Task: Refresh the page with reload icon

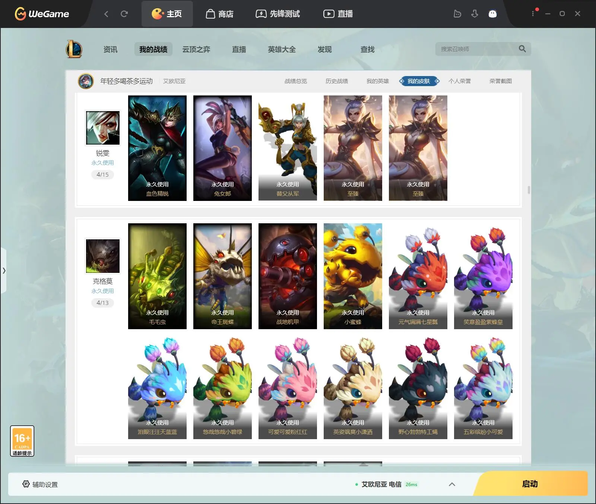Action: 124,14
